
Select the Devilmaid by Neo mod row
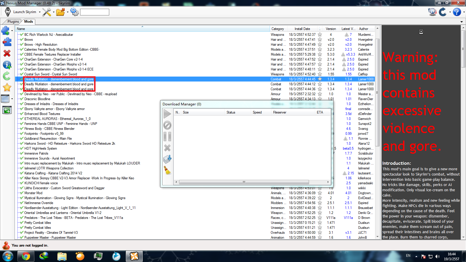(195, 94)
